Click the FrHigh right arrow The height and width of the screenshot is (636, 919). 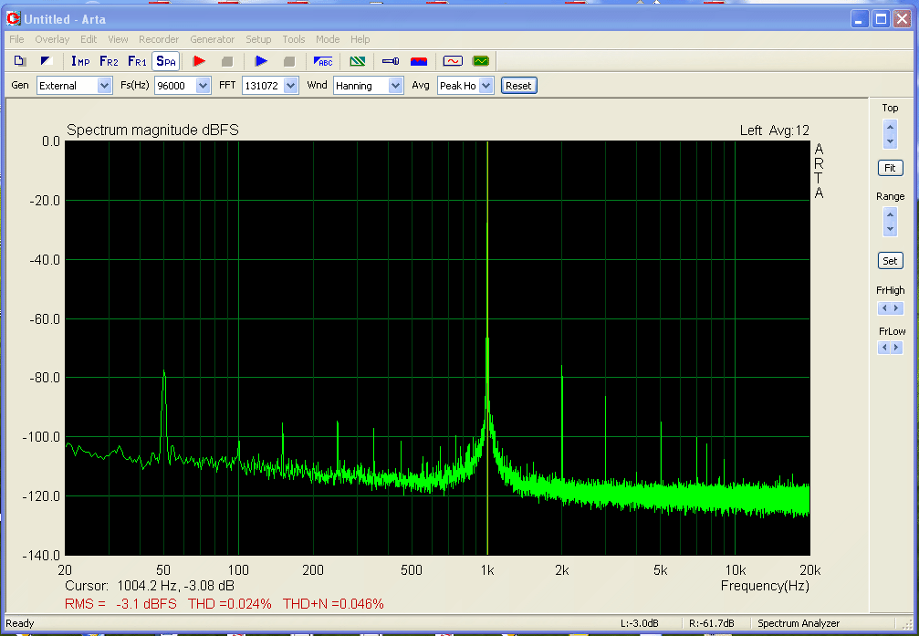[896, 308]
